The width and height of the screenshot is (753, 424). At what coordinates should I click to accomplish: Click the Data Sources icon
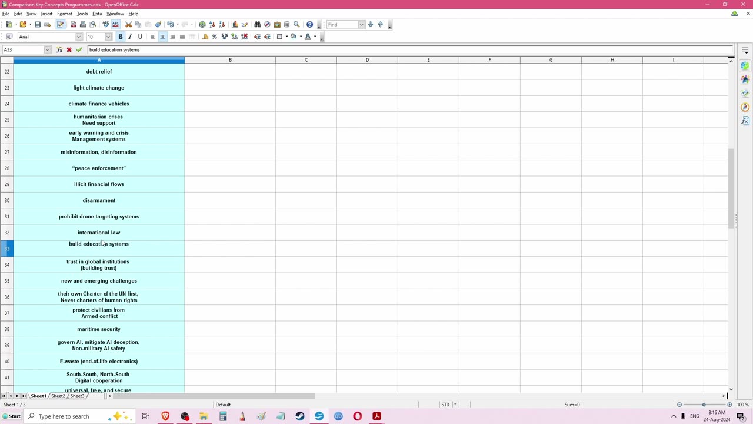(286, 25)
